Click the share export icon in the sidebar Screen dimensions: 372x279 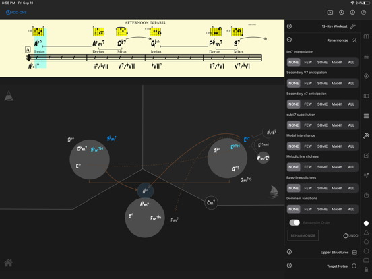pyautogui.click(x=367, y=195)
